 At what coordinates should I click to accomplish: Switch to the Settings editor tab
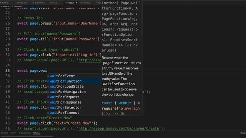point(5,3)
